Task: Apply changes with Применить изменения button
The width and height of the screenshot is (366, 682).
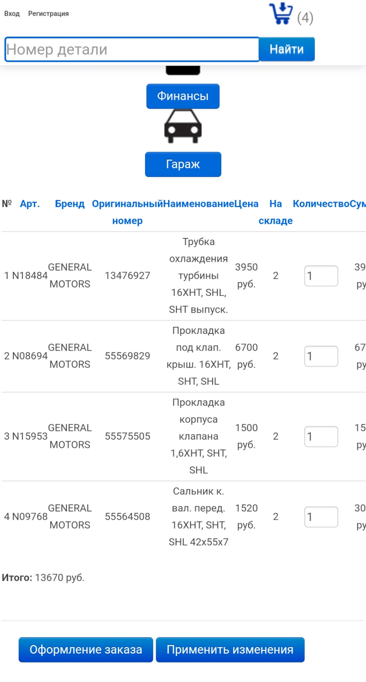Action: (230, 650)
